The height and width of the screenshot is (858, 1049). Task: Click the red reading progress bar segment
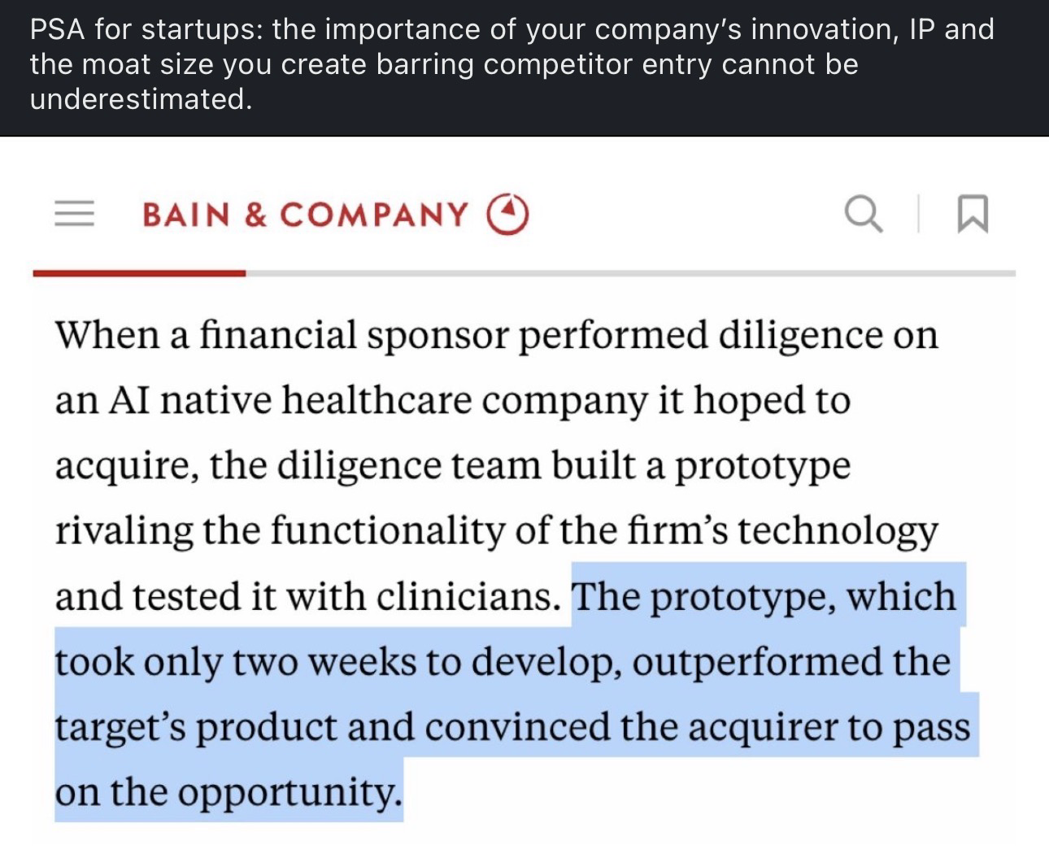coord(139,273)
